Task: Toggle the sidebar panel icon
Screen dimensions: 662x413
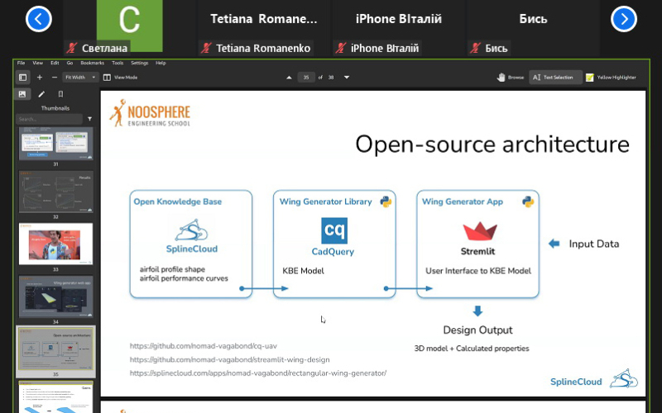Action: point(23,77)
